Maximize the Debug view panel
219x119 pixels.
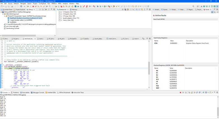[x=54, y=9]
